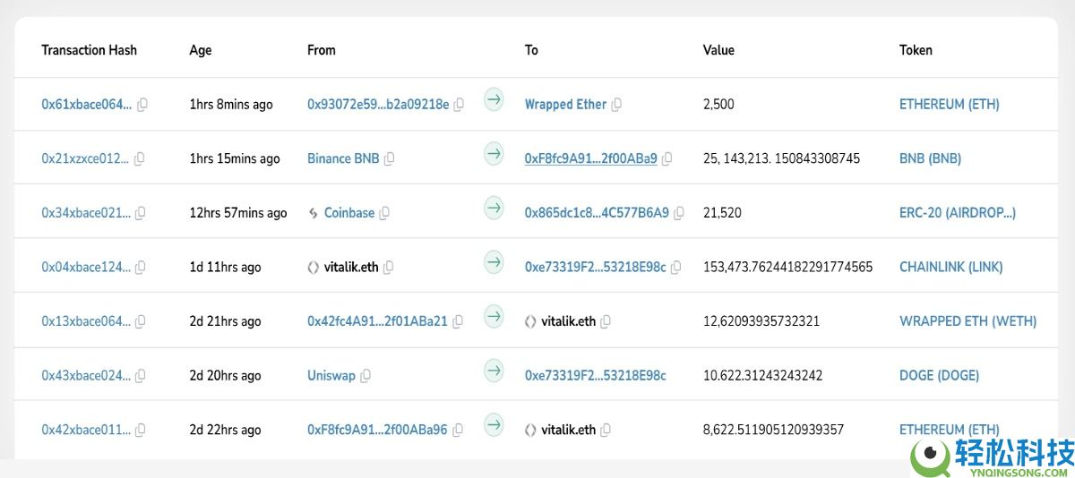This screenshot has width=1075, height=478.
Task: Open transaction 0x21xzxce012 details
Action: [86, 158]
